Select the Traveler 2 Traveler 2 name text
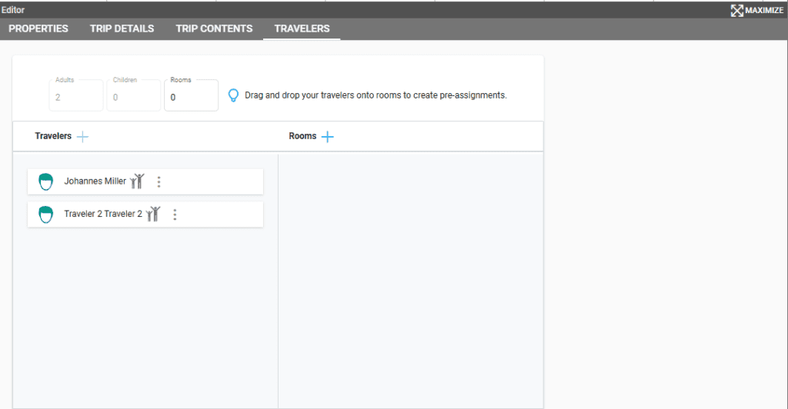The width and height of the screenshot is (788, 409). tap(103, 214)
